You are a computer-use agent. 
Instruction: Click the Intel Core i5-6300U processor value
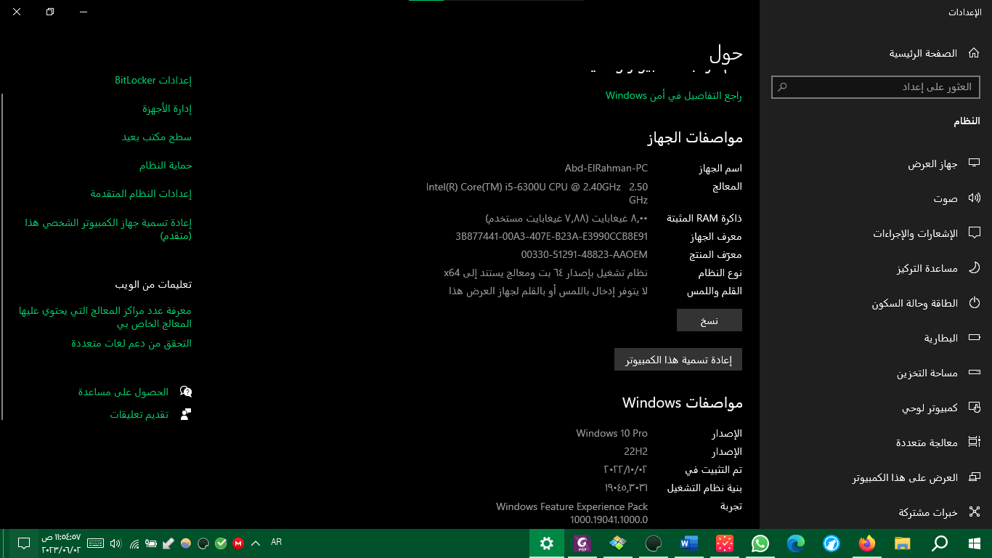[x=537, y=193]
